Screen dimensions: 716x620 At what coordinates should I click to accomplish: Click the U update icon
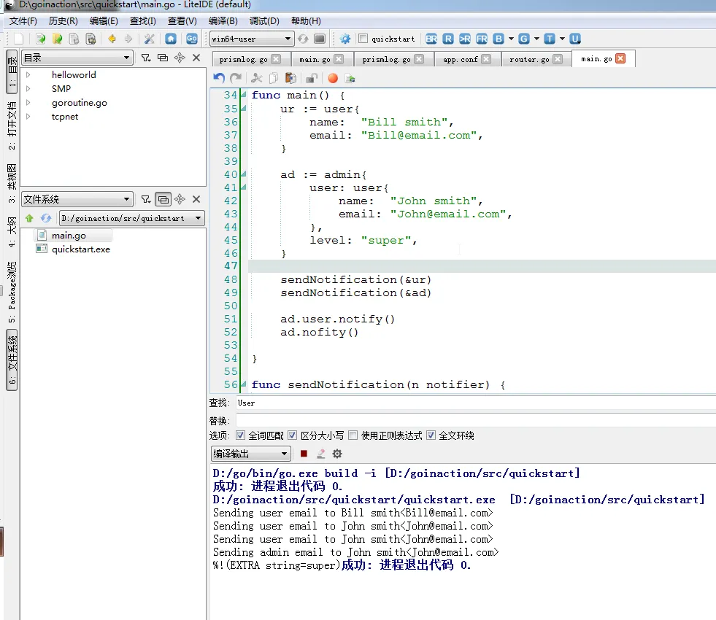tap(575, 39)
